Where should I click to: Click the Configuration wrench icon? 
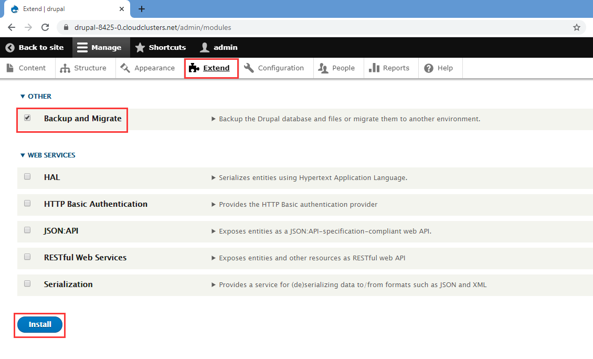[249, 68]
